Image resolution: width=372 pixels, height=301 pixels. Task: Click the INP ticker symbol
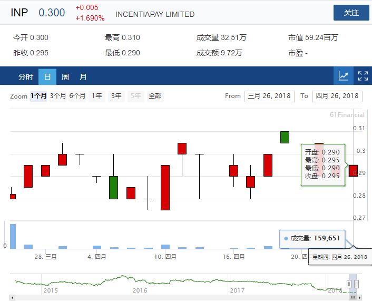point(19,13)
